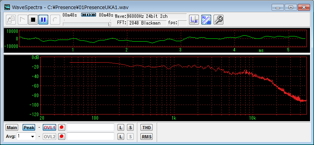Click the WaveSpectra title bar app icon
The image size is (314, 145).
pos(7,8)
